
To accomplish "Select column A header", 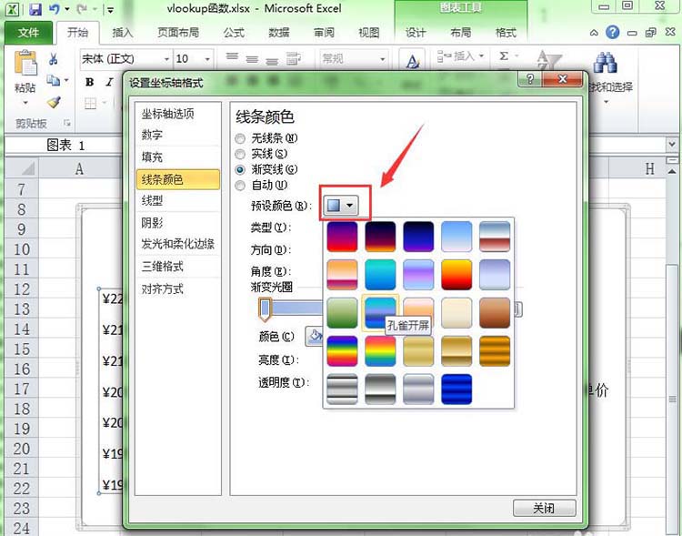I will pos(79,169).
